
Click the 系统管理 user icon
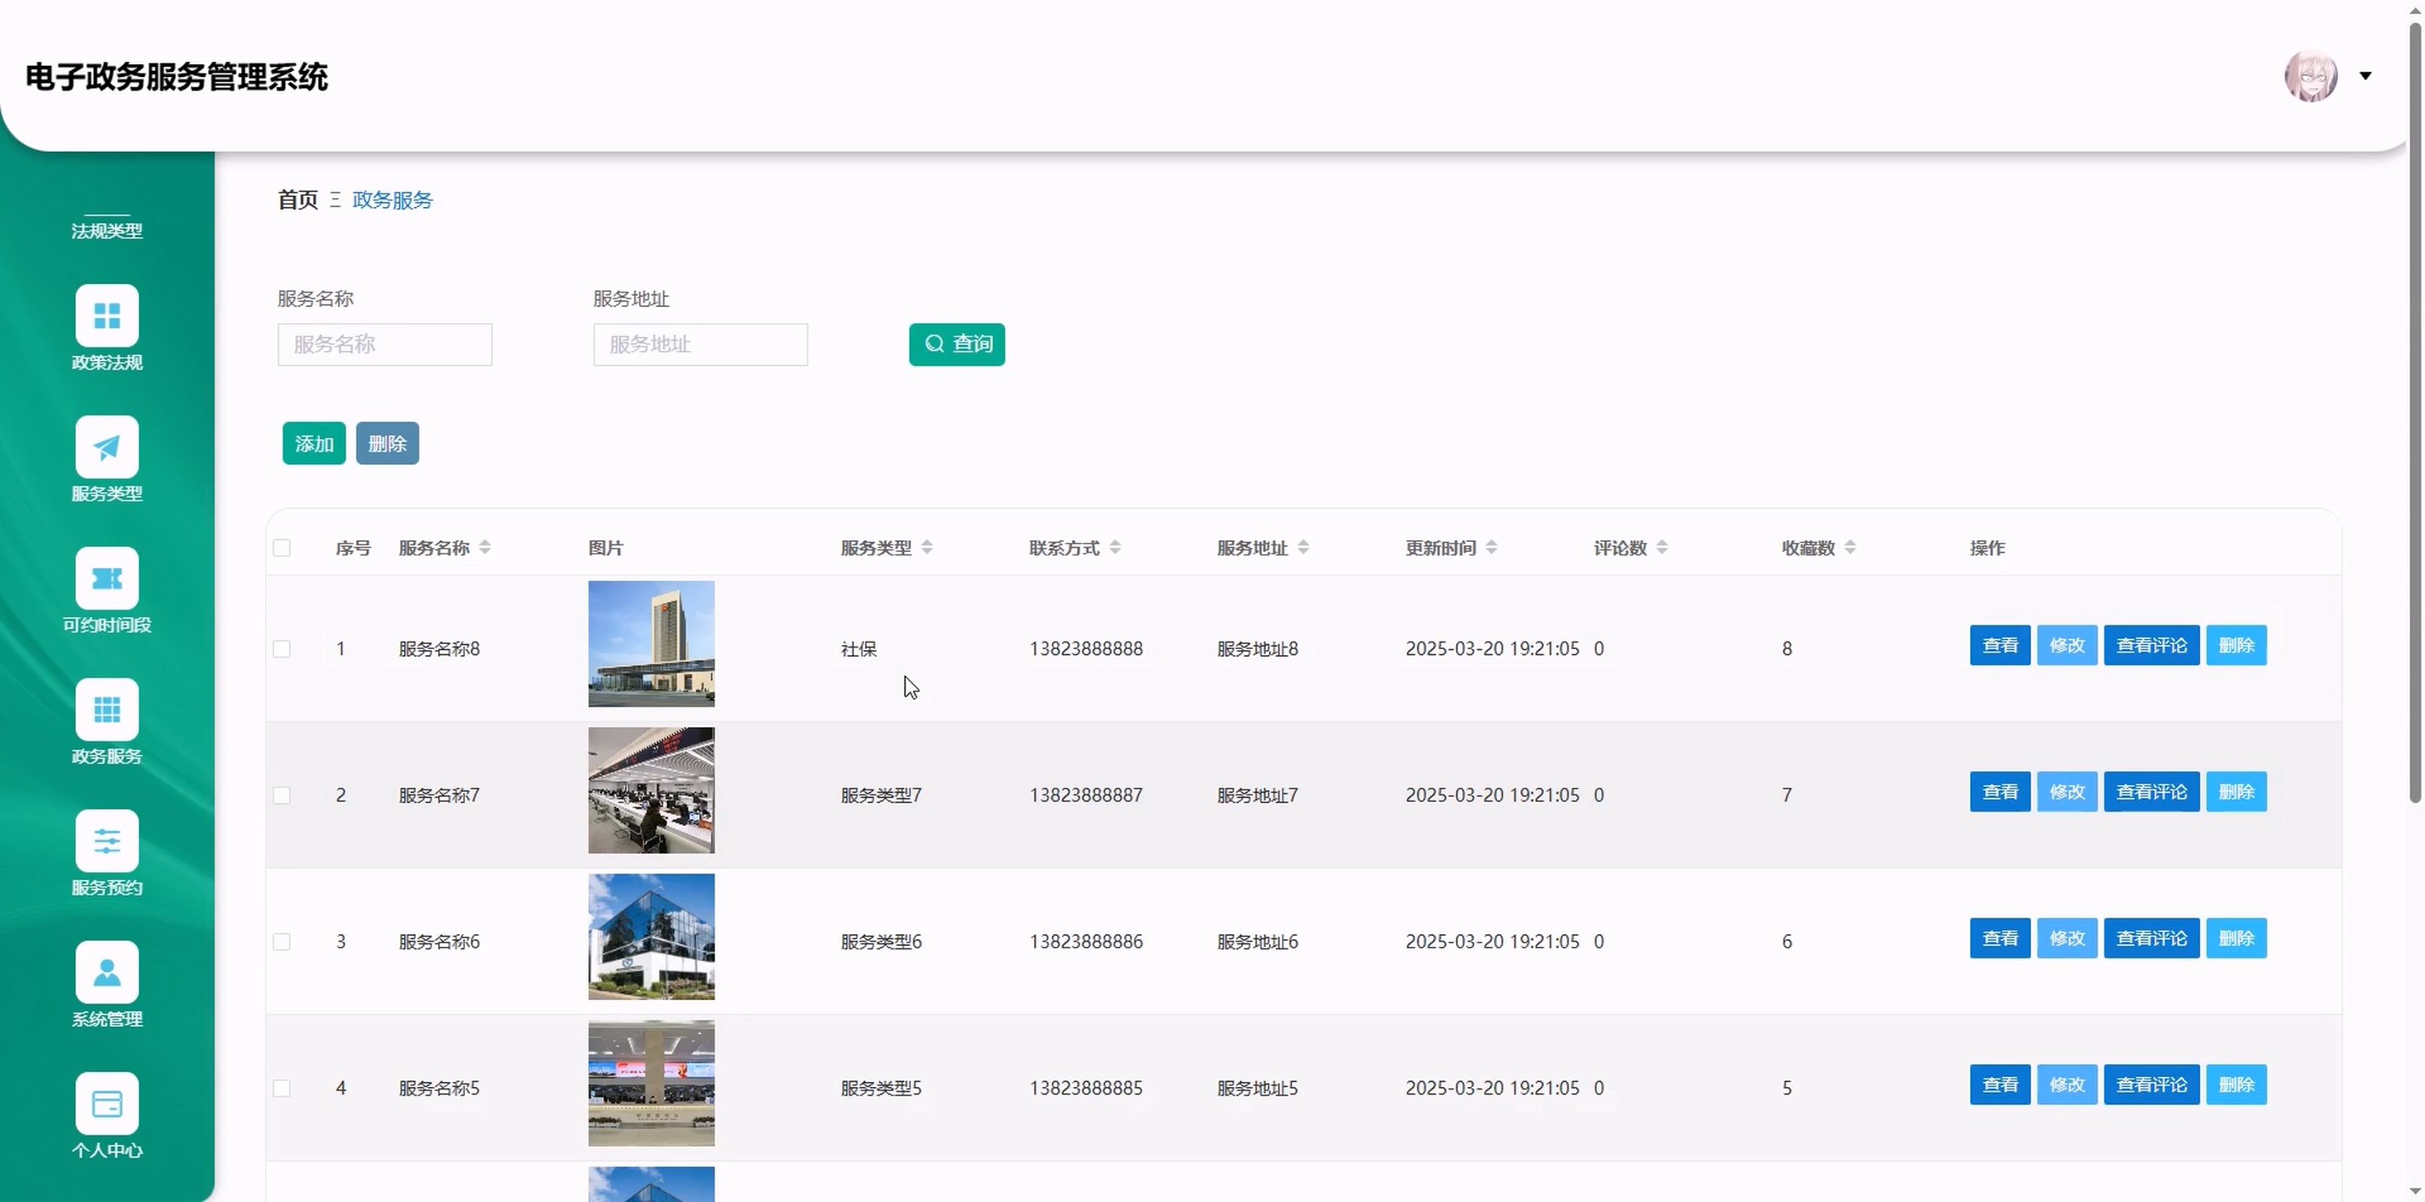107,972
